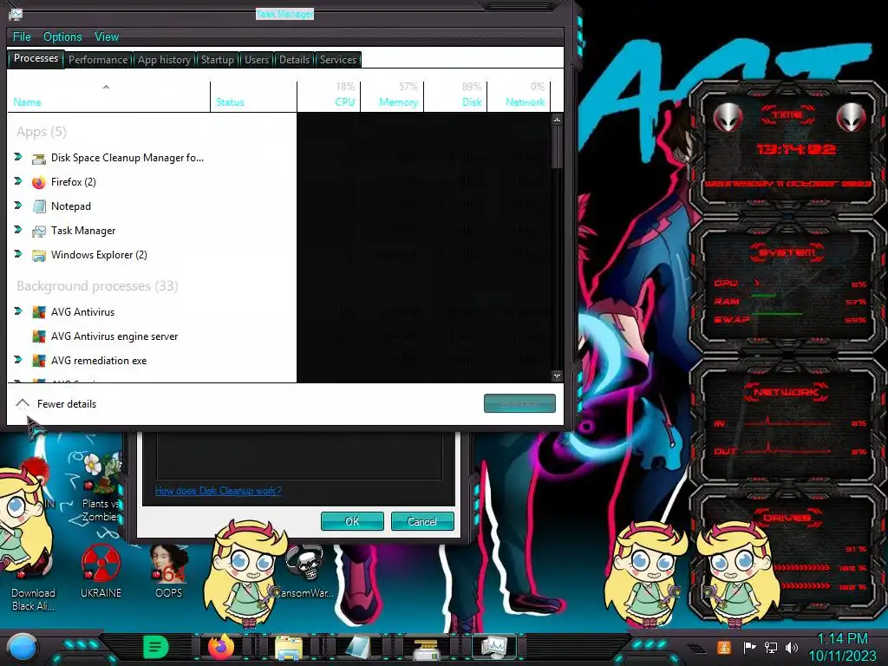Sort processes by CPU column
The width and height of the screenshot is (888, 666).
tap(329, 96)
